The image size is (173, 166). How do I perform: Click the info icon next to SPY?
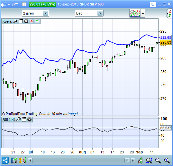(x=24, y=4)
